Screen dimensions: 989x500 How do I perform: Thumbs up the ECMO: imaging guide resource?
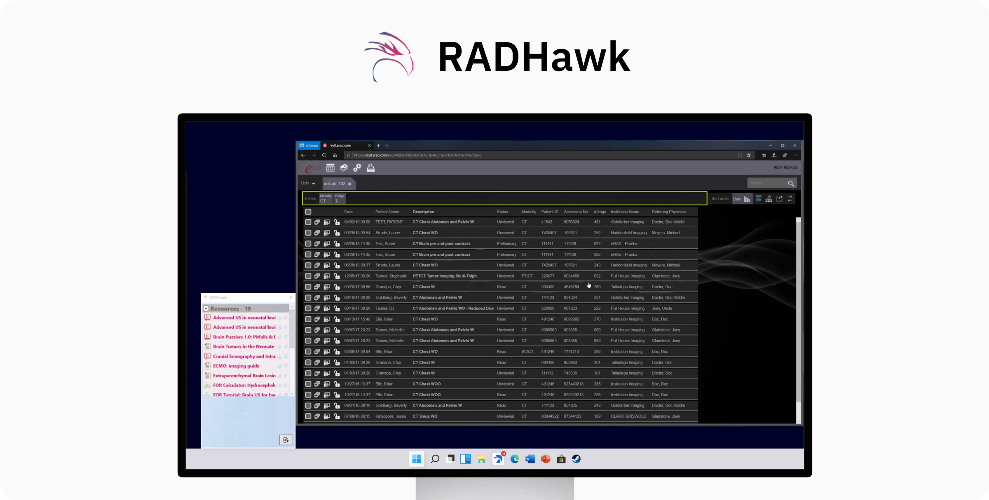tap(279, 366)
